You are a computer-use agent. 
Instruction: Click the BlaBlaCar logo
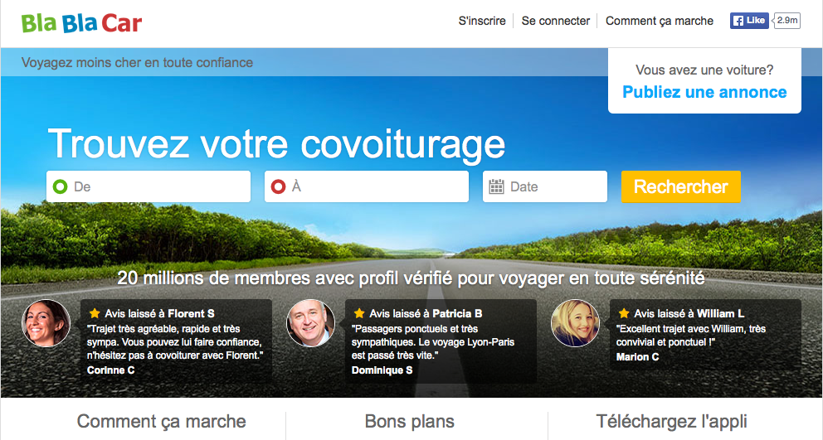click(82, 23)
